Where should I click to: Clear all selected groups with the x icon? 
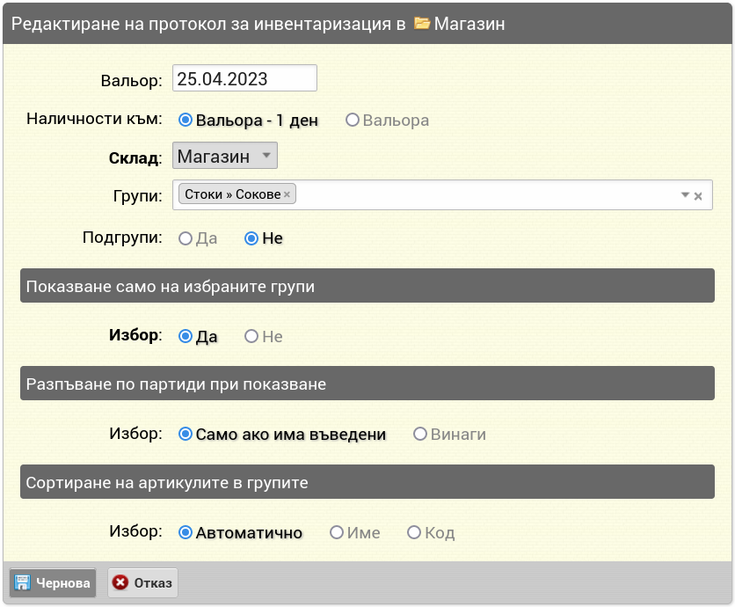click(x=698, y=196)
